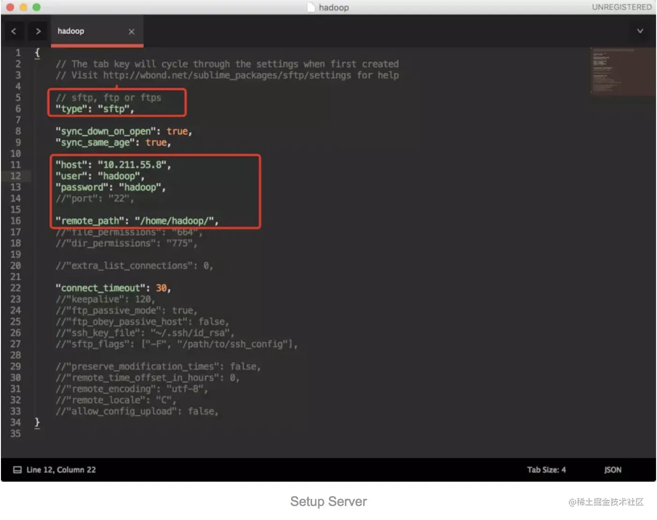Click the commented "port": "22" line
The image size is (657, 520).
pos(95,199)
